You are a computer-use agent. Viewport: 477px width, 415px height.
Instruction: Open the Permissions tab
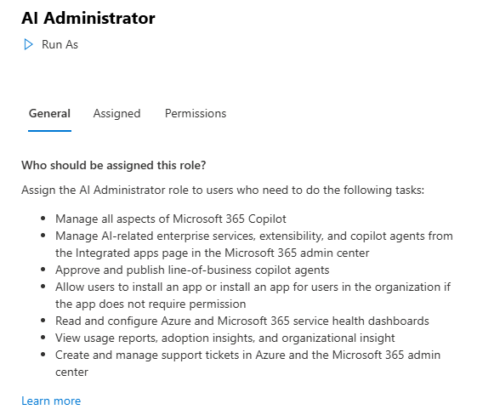coord(196,113)
